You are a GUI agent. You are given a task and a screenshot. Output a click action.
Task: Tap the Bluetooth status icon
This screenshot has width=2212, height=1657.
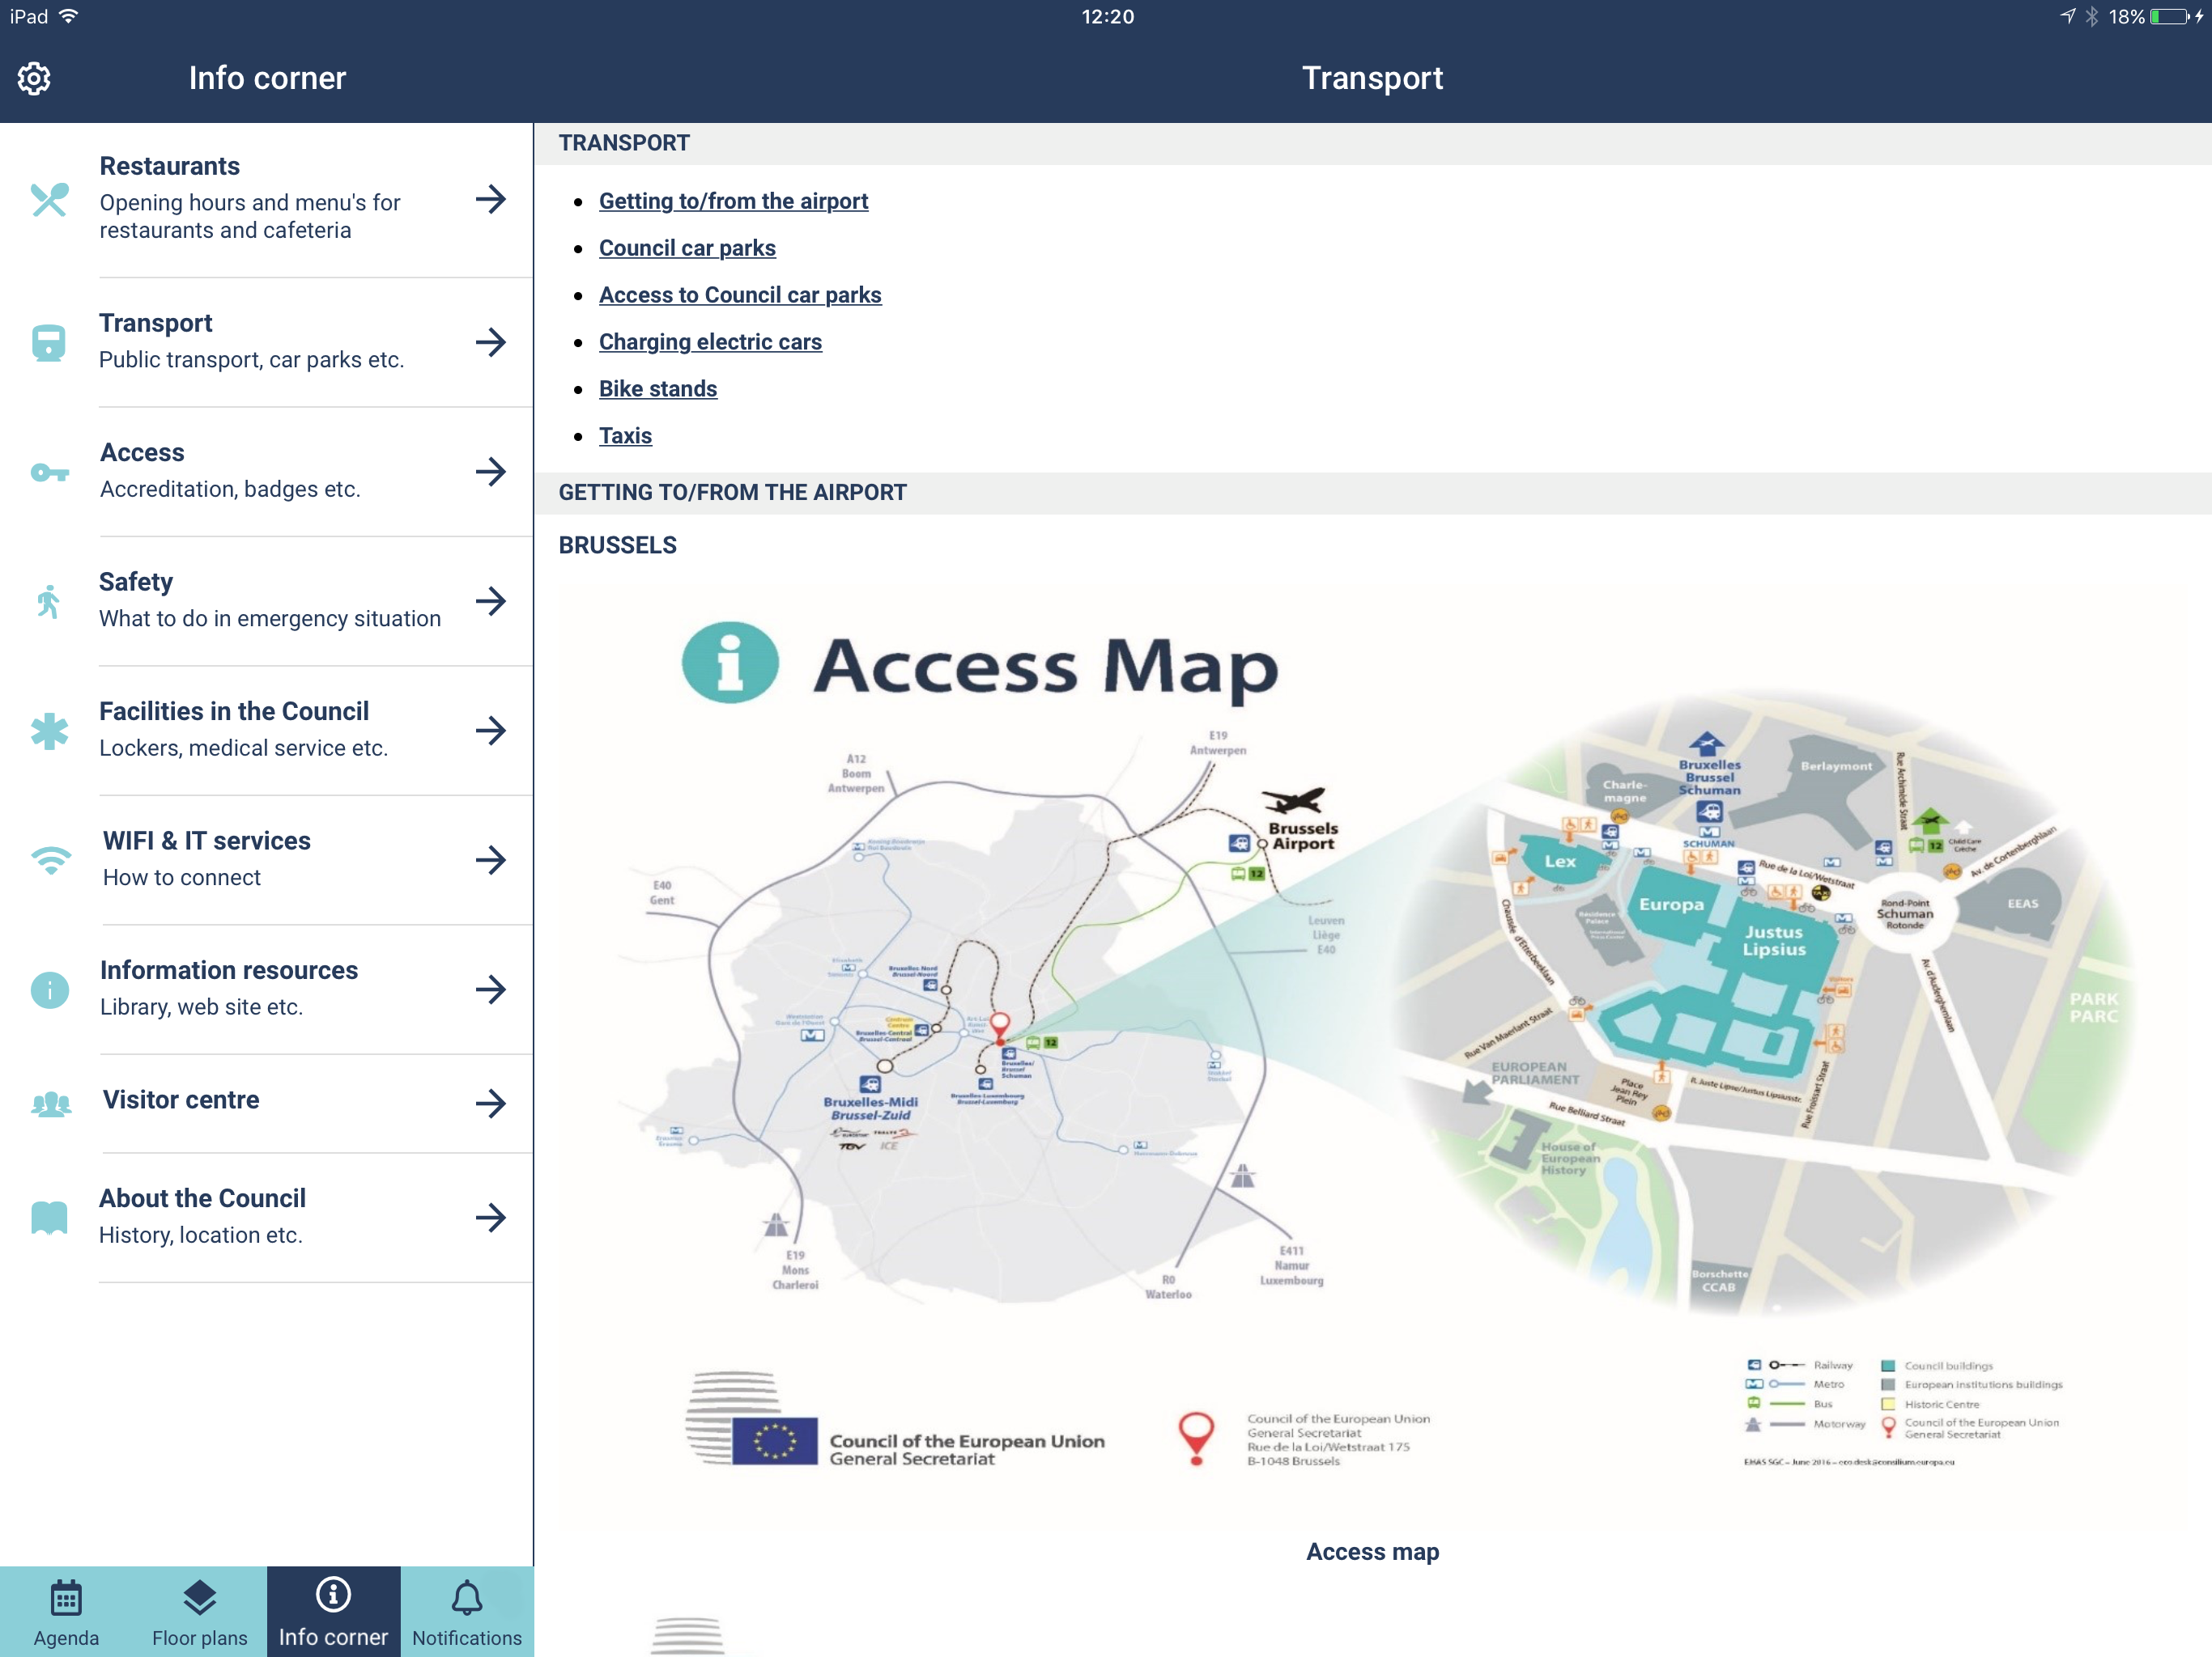pos(2091,16)
